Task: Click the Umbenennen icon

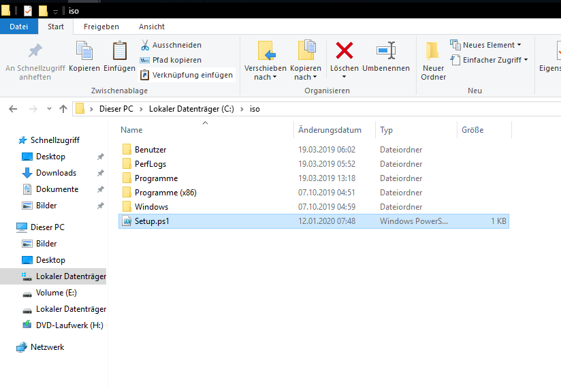Action: [386, 50]
